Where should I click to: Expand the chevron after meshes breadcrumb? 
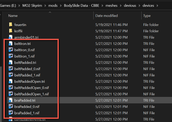pos(121,6)
